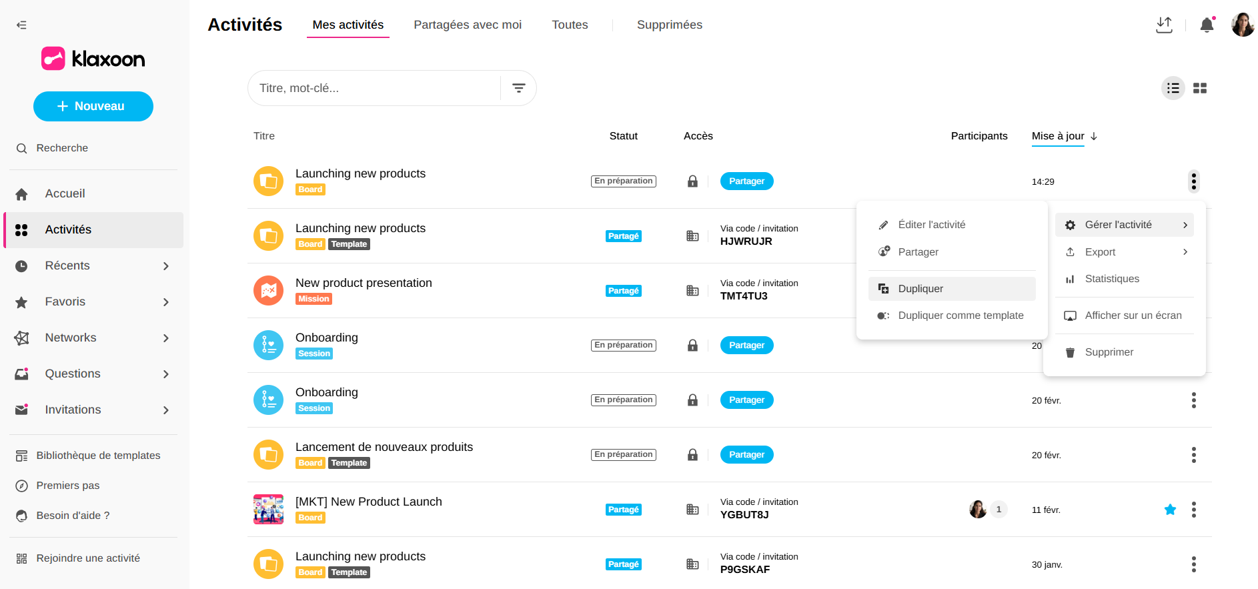
Task: Switch to grid view
Action: click(x=1200, y=88)
